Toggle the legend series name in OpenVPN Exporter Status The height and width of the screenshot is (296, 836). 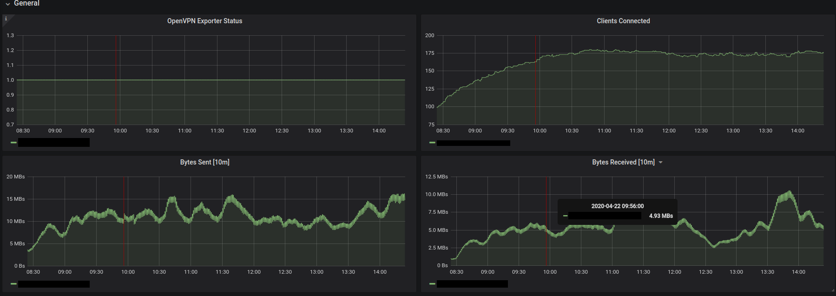(x=54, y=143)
